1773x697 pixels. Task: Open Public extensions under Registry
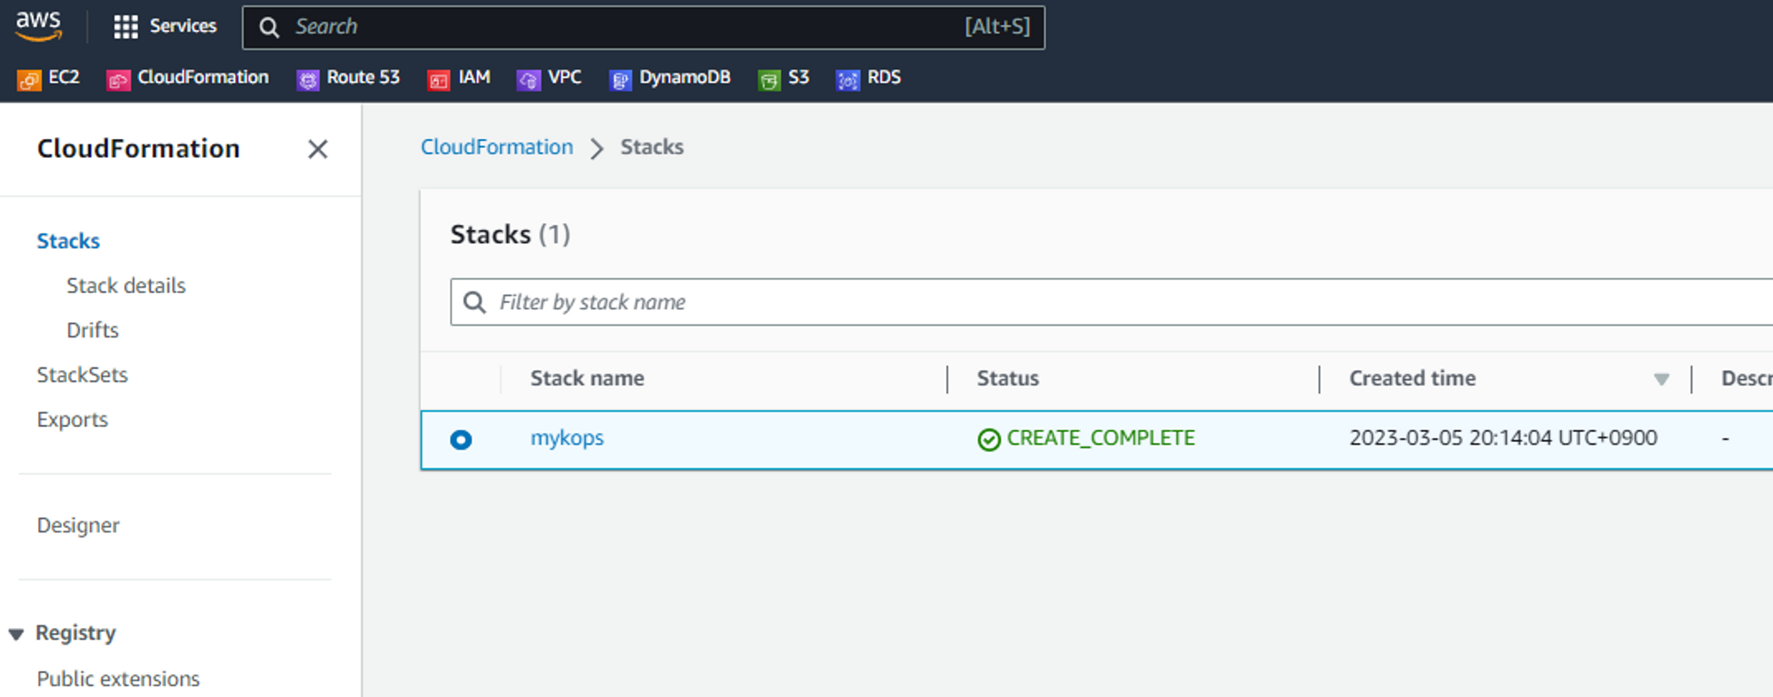point(118,678)
